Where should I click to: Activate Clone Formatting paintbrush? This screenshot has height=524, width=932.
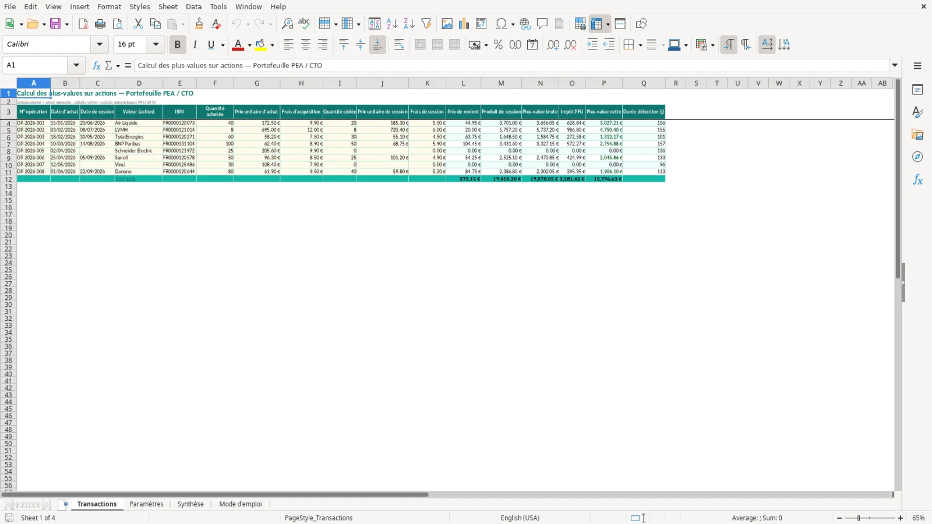pyautogui.click(x=199, y=24)
